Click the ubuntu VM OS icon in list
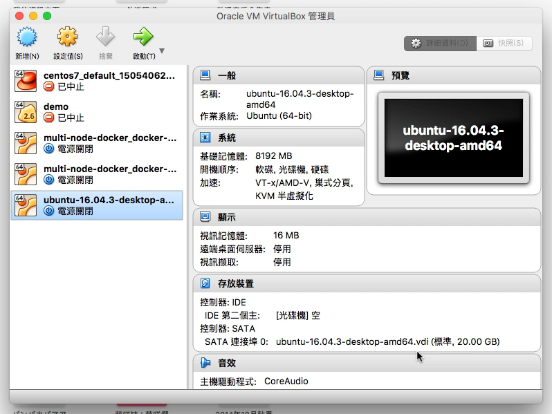 pyautogui.click(x=26, y=205)
